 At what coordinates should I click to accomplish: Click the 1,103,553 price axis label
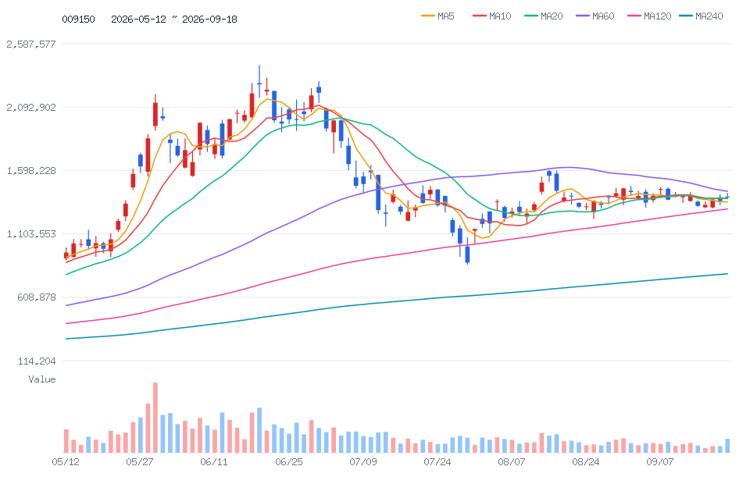click(x=31, y=233)
